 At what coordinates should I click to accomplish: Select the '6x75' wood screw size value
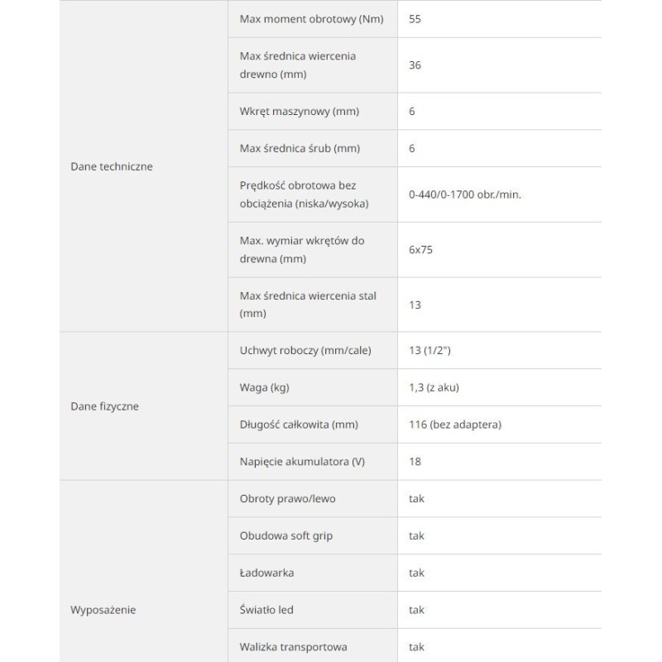tap(420, 249)
